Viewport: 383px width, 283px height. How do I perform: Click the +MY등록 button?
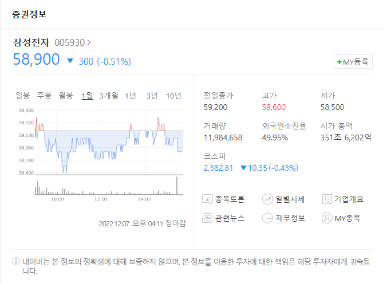coord(353,62)
